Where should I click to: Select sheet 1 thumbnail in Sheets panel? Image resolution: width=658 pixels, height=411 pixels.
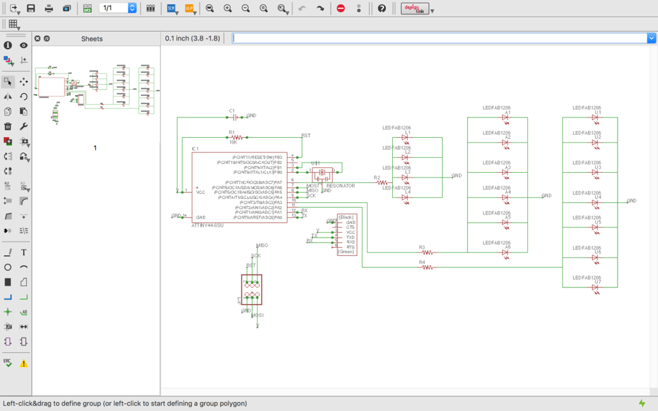point(95,94)
